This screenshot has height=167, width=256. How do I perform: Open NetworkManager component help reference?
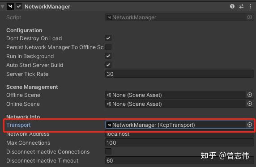pos(232,6)
